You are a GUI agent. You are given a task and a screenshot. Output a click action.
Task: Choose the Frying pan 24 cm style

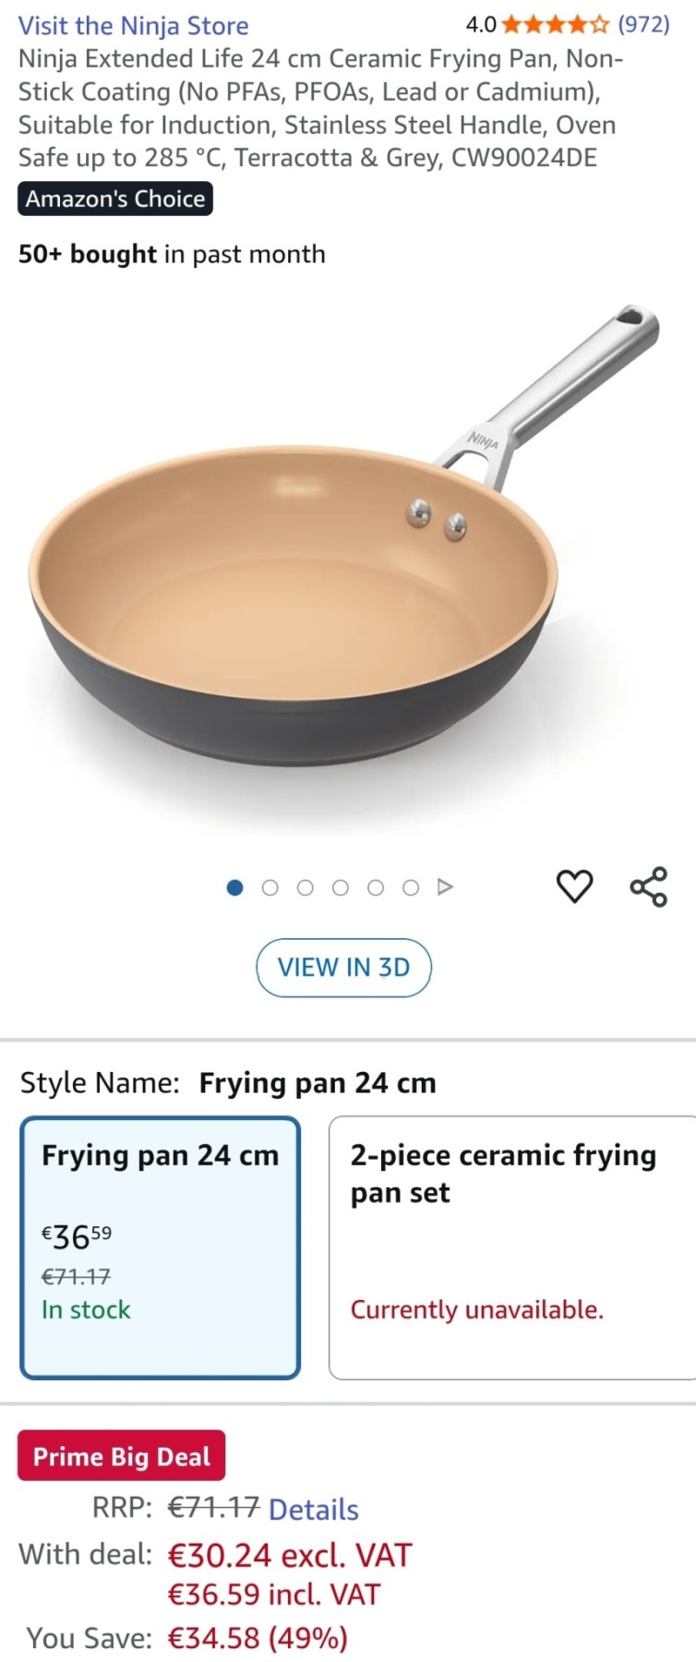tap(161, 1247)
